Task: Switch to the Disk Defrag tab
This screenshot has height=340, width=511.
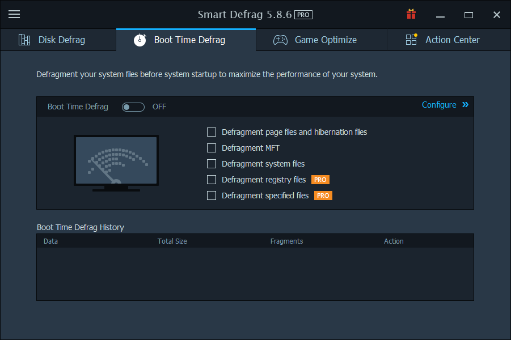Action: click(58, 40)
